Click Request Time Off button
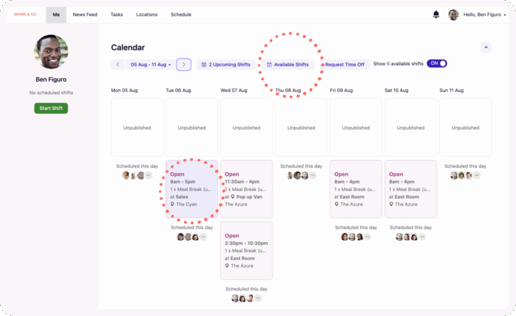The height and width of the screenshot is (316, 516). [345, 65]
